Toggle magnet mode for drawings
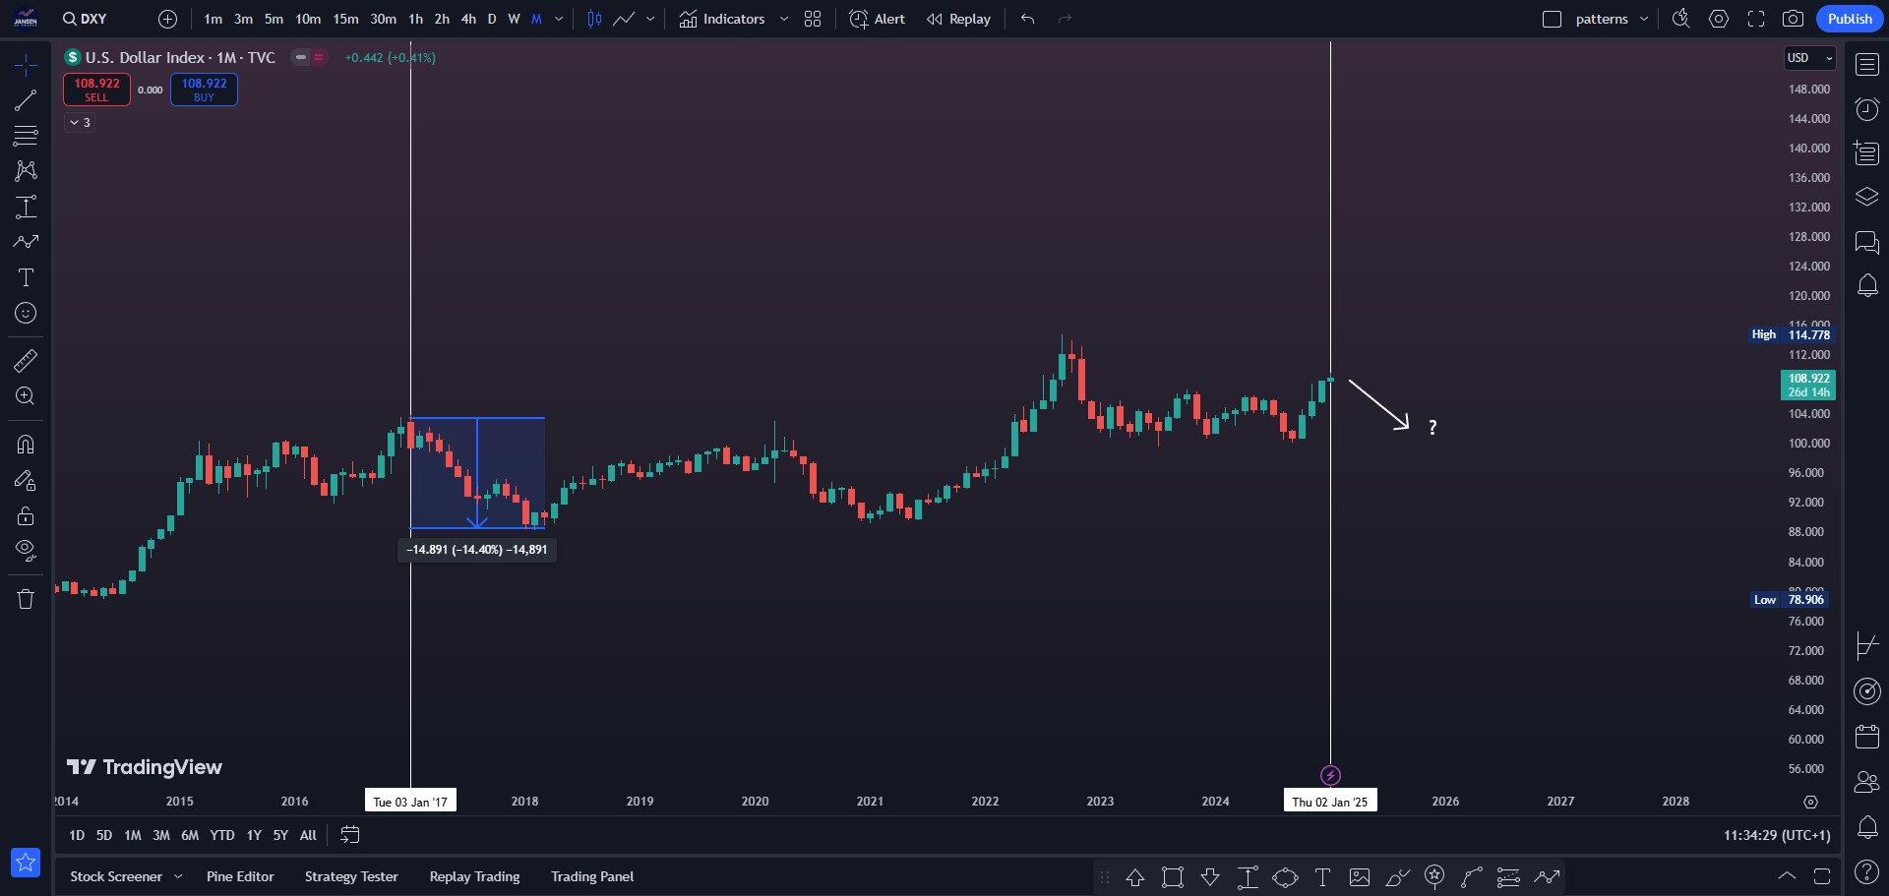Viewport: 1889px width, 896px height. coord(26,445)
